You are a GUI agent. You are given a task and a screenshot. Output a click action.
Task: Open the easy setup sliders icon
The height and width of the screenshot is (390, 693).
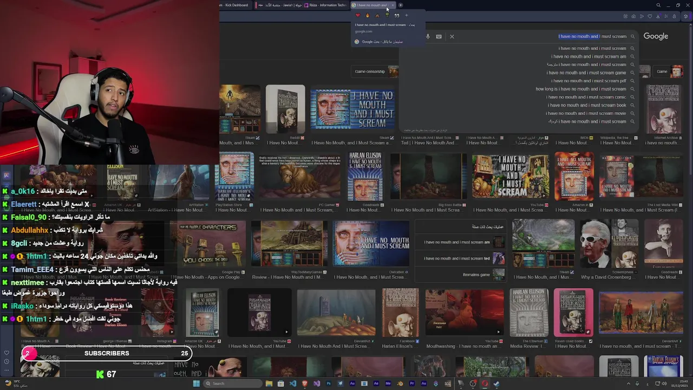[x=666, y=16]
